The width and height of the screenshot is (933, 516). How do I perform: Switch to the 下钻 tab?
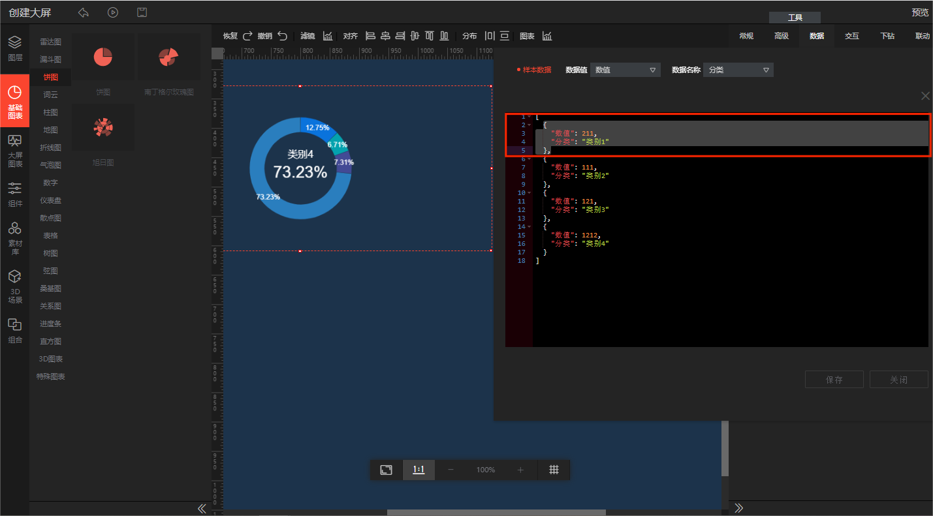[887, 36]
